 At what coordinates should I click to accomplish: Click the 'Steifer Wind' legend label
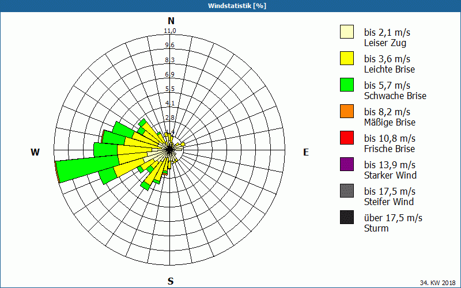click(389, 202)
